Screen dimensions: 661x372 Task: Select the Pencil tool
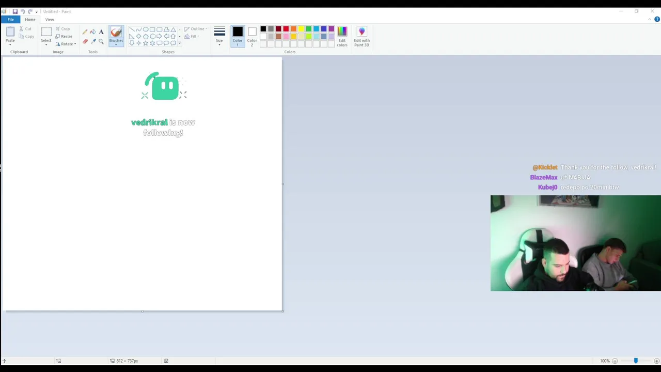pyautogui.click(x=85, y=32)
